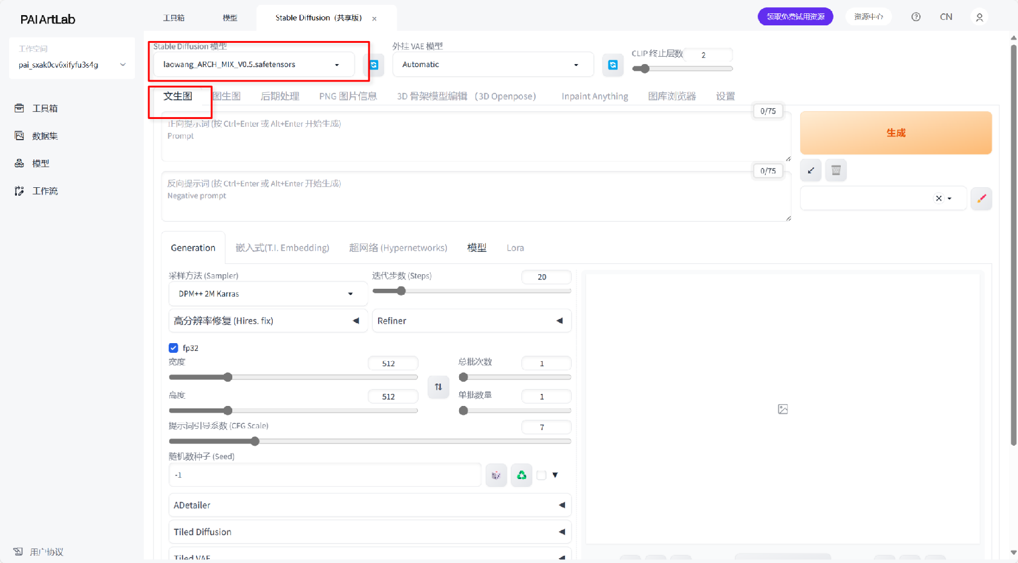Click the 总批次数 slider handle

463,378
